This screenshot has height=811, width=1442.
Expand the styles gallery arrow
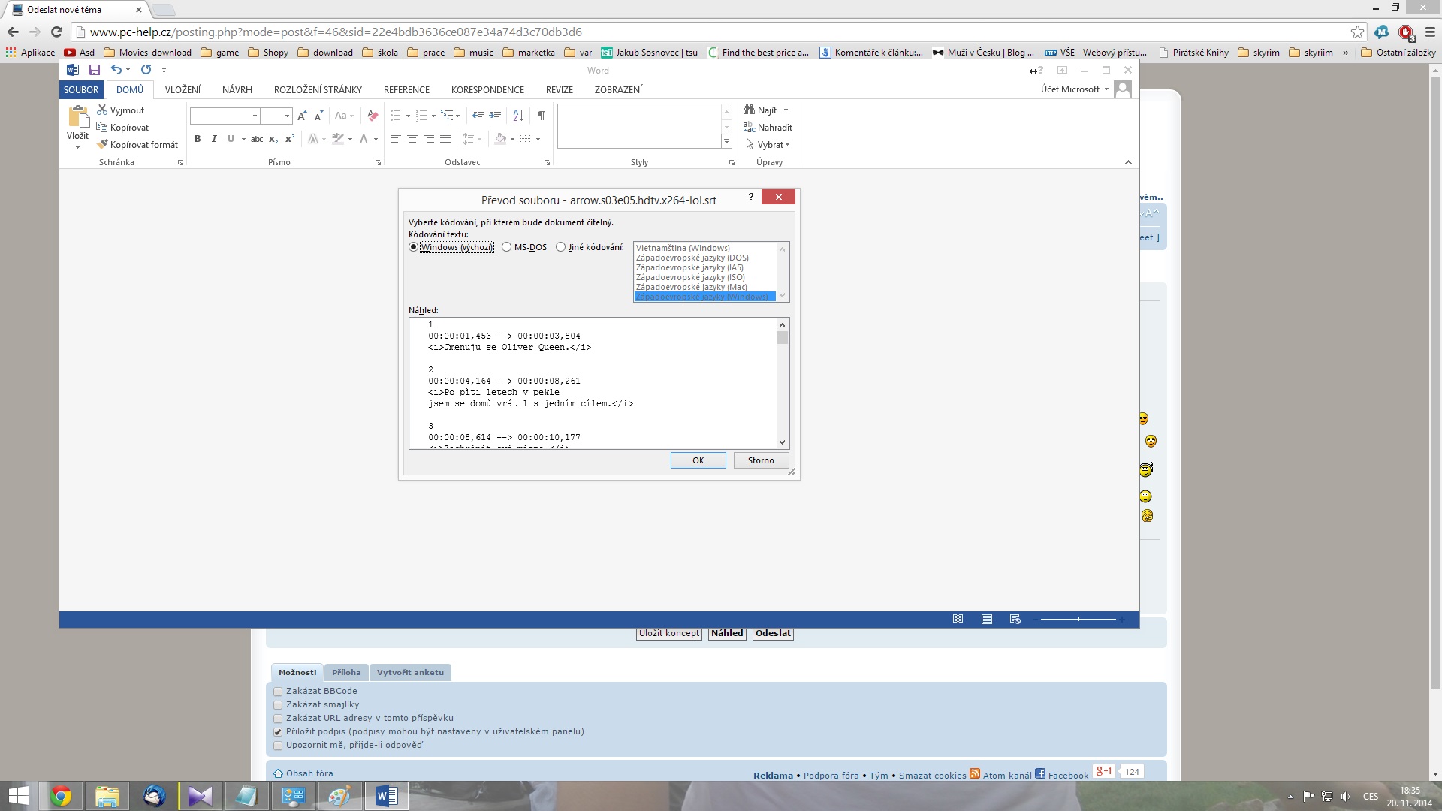tap(726, 141)
